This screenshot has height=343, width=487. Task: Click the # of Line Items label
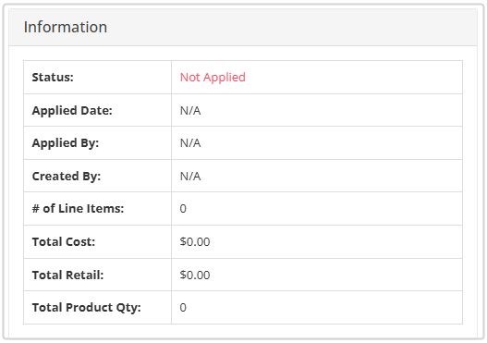click(78, 208)
